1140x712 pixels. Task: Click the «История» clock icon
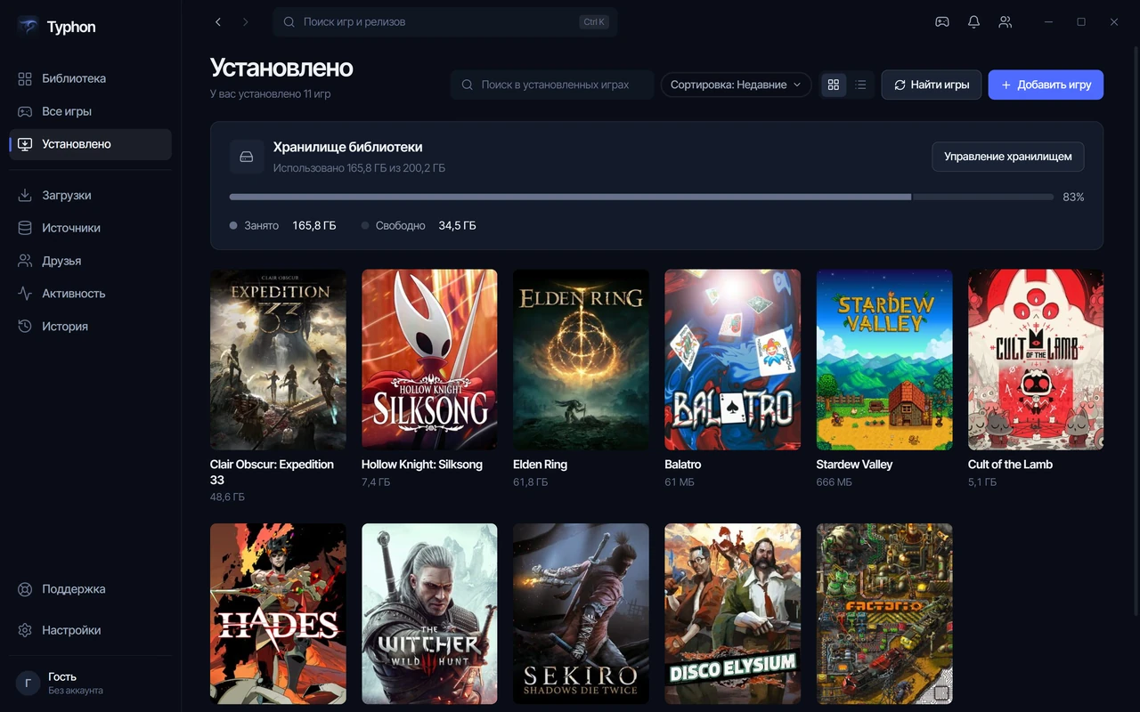(x=25, y=327)
